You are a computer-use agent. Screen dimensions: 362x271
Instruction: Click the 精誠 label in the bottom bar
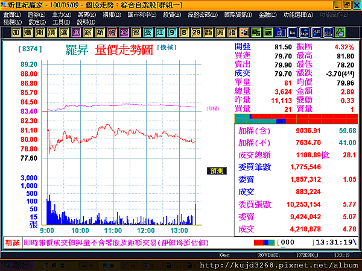click(13, 243)
